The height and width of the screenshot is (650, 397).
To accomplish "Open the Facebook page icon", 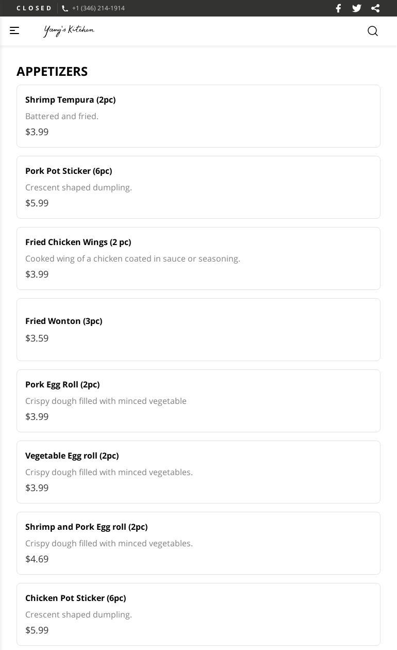I will coord(338,8).
